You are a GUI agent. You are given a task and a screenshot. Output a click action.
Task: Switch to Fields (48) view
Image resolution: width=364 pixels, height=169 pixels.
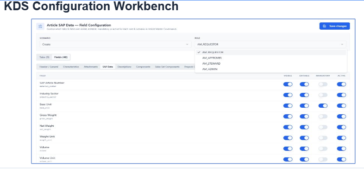[x=61, y=57]
